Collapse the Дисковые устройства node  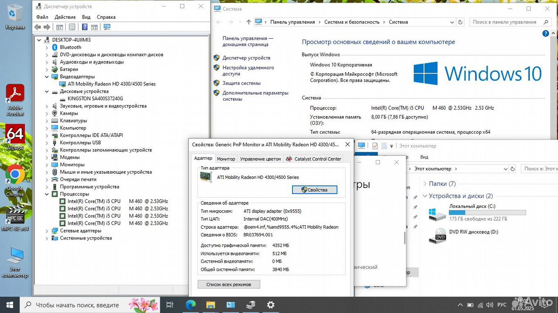click(47, 91)
